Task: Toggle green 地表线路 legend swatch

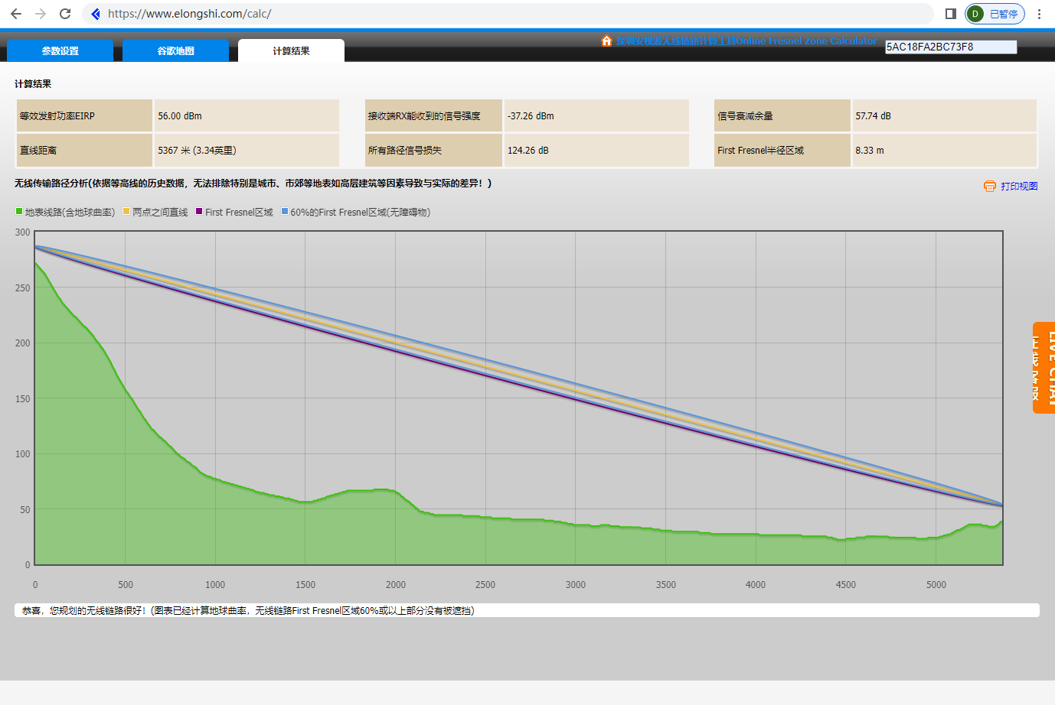Action: click(19, 212)
